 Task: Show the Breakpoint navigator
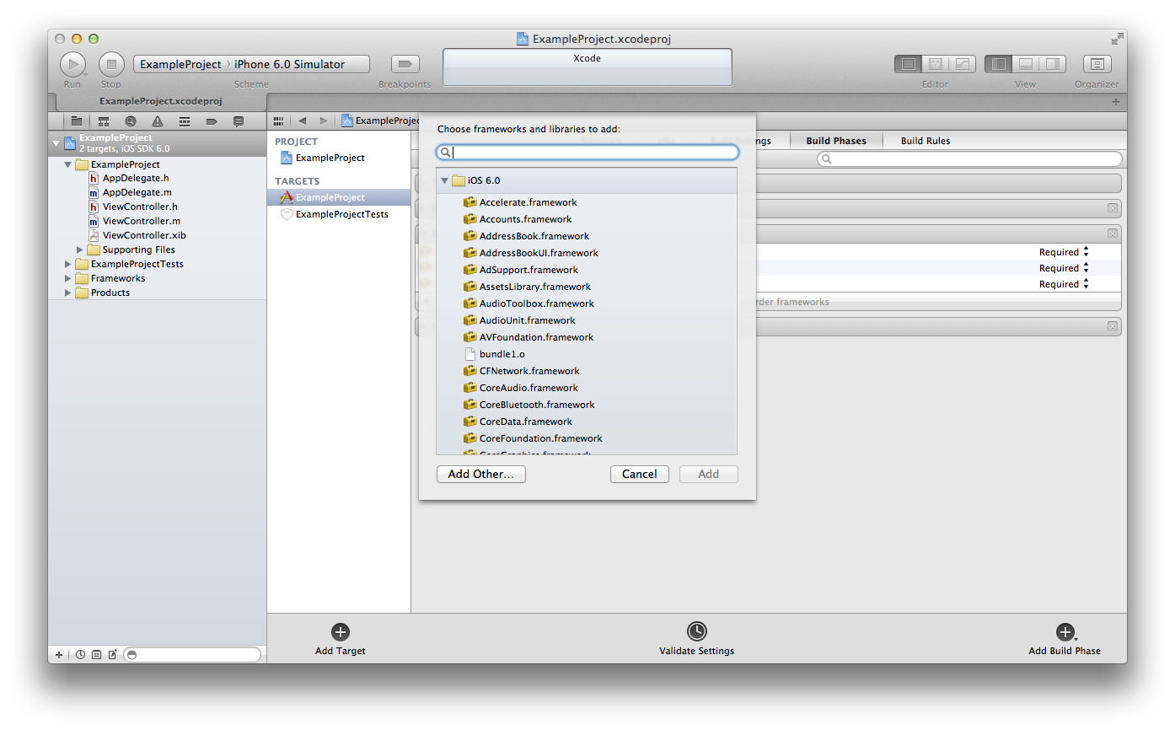click(x=212, y=121)
